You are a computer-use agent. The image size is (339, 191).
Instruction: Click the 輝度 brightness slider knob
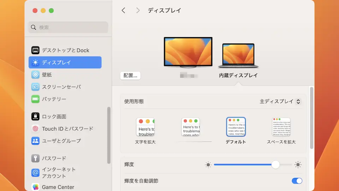tap(275, 164)
